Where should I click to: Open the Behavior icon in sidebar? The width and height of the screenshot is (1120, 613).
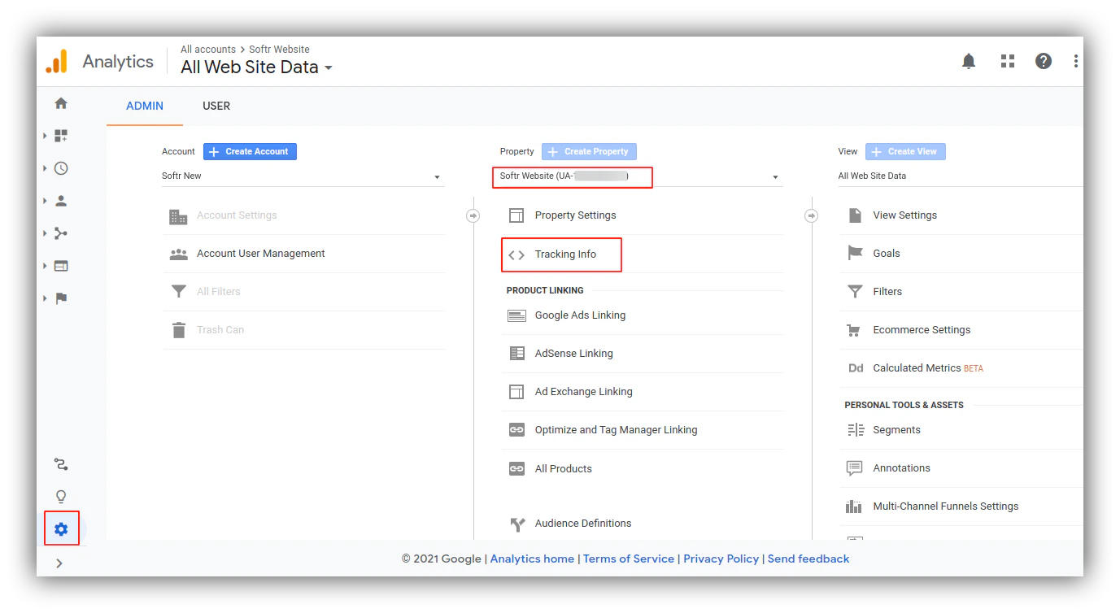click(61, 266)
